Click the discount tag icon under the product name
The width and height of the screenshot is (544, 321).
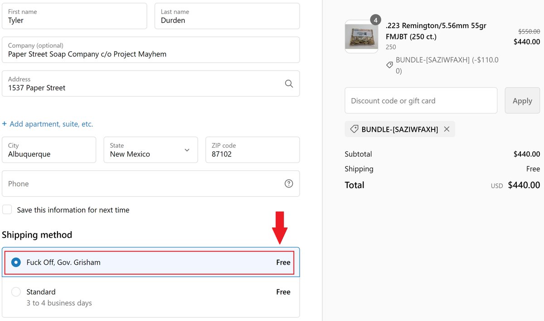(389, 65)
